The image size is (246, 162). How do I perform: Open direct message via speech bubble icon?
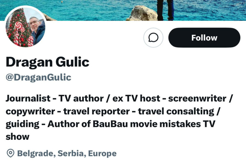(153, 38)
